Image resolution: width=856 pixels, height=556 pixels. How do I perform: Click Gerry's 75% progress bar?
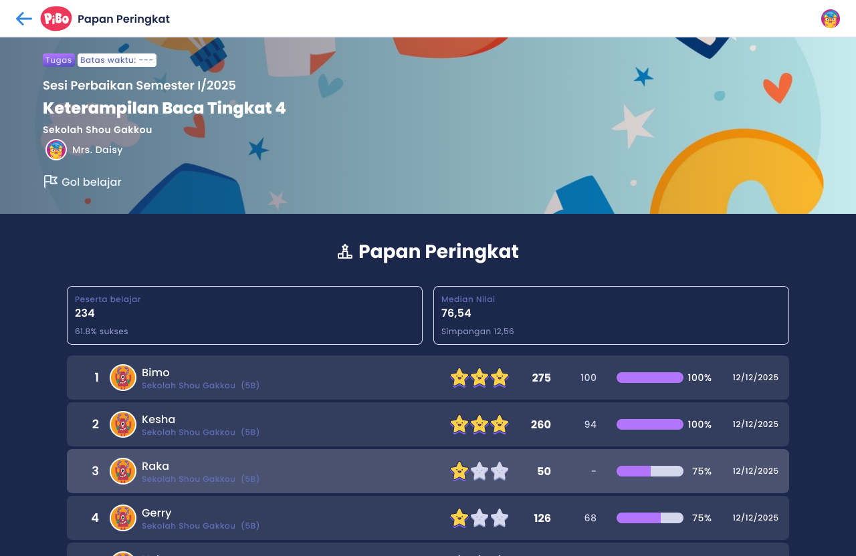[650, 518]
